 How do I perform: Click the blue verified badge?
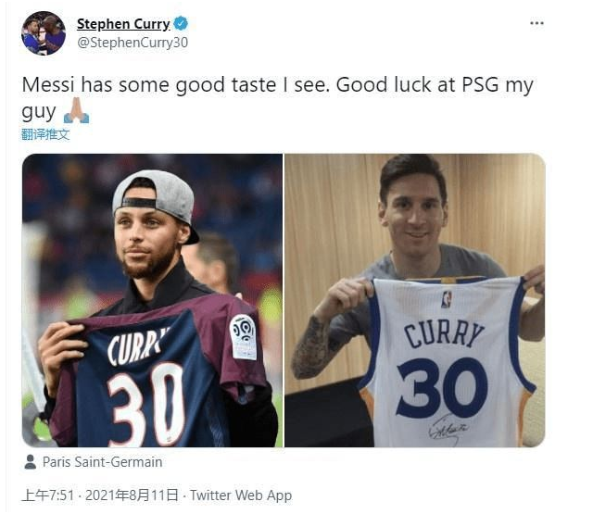(x=181, y=23)
